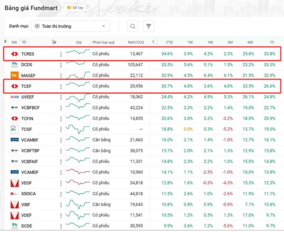View the TCRES price sparkline chart
The image size is (284, 232).
[78, 52]
